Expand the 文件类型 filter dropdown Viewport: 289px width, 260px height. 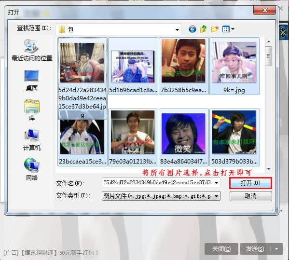point(217,196)
